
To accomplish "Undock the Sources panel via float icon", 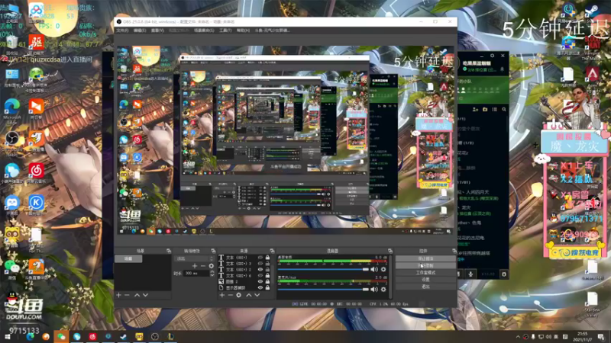I will click(272, 251).
